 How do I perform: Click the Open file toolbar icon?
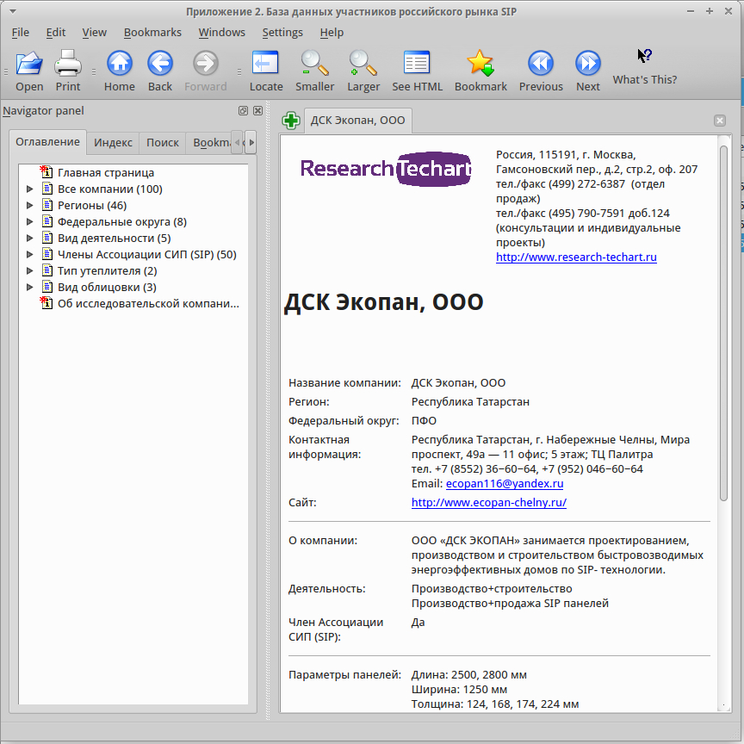point(29,64)
